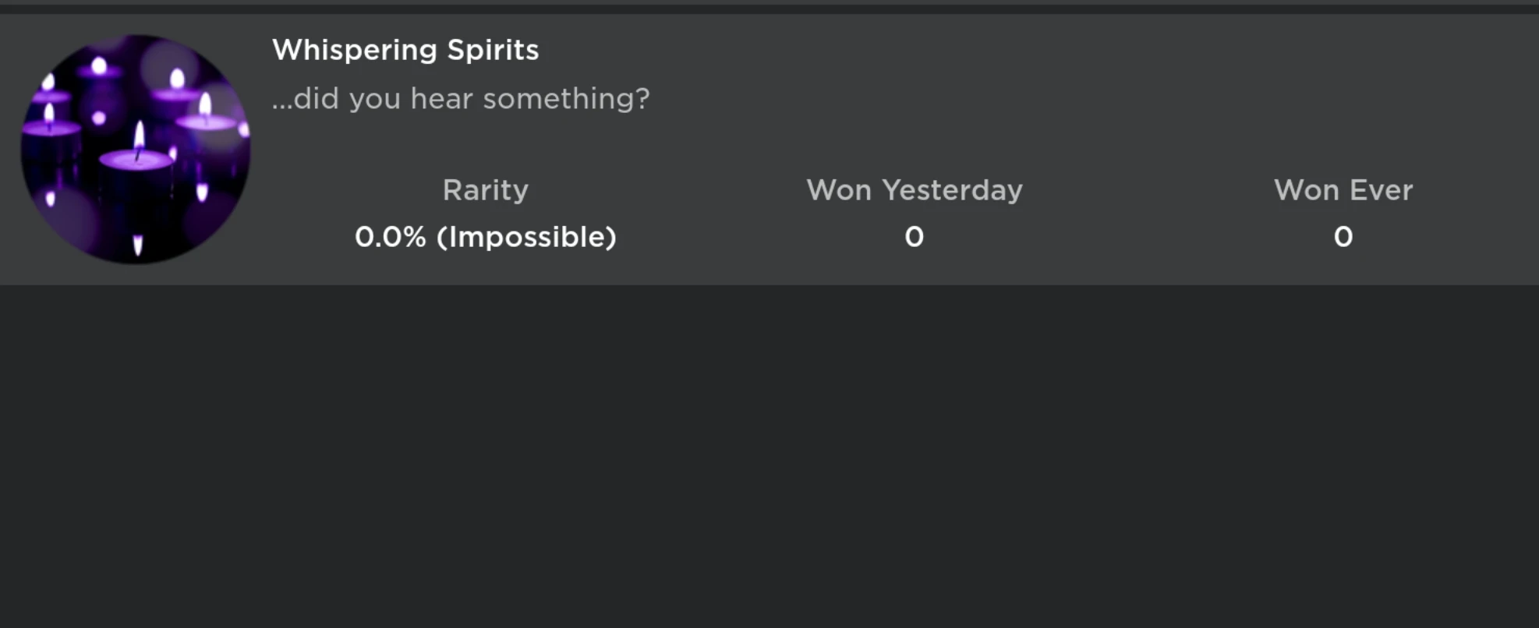This screenshot has width=1539, height=628.
Task: Select the Won Yesterday stat label
Action: pos(914,190)
